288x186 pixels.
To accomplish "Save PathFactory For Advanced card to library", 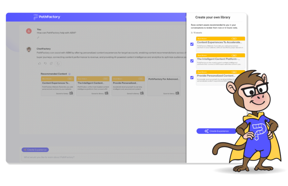I will click(x=177, y=93).
